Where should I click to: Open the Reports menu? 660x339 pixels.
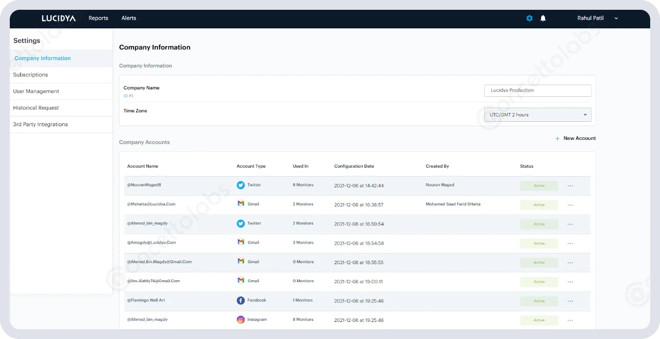[x=98, y=18]
